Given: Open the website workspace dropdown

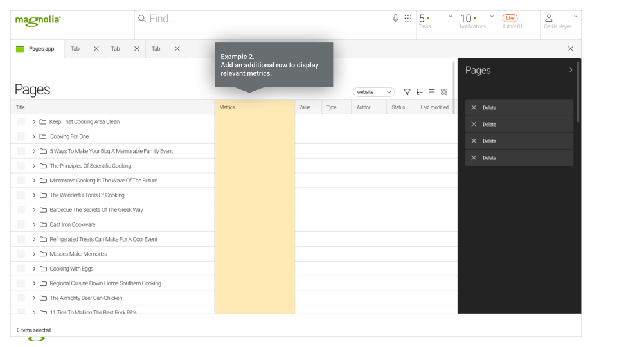Looking at the screenshot, I should click(373, 92).
